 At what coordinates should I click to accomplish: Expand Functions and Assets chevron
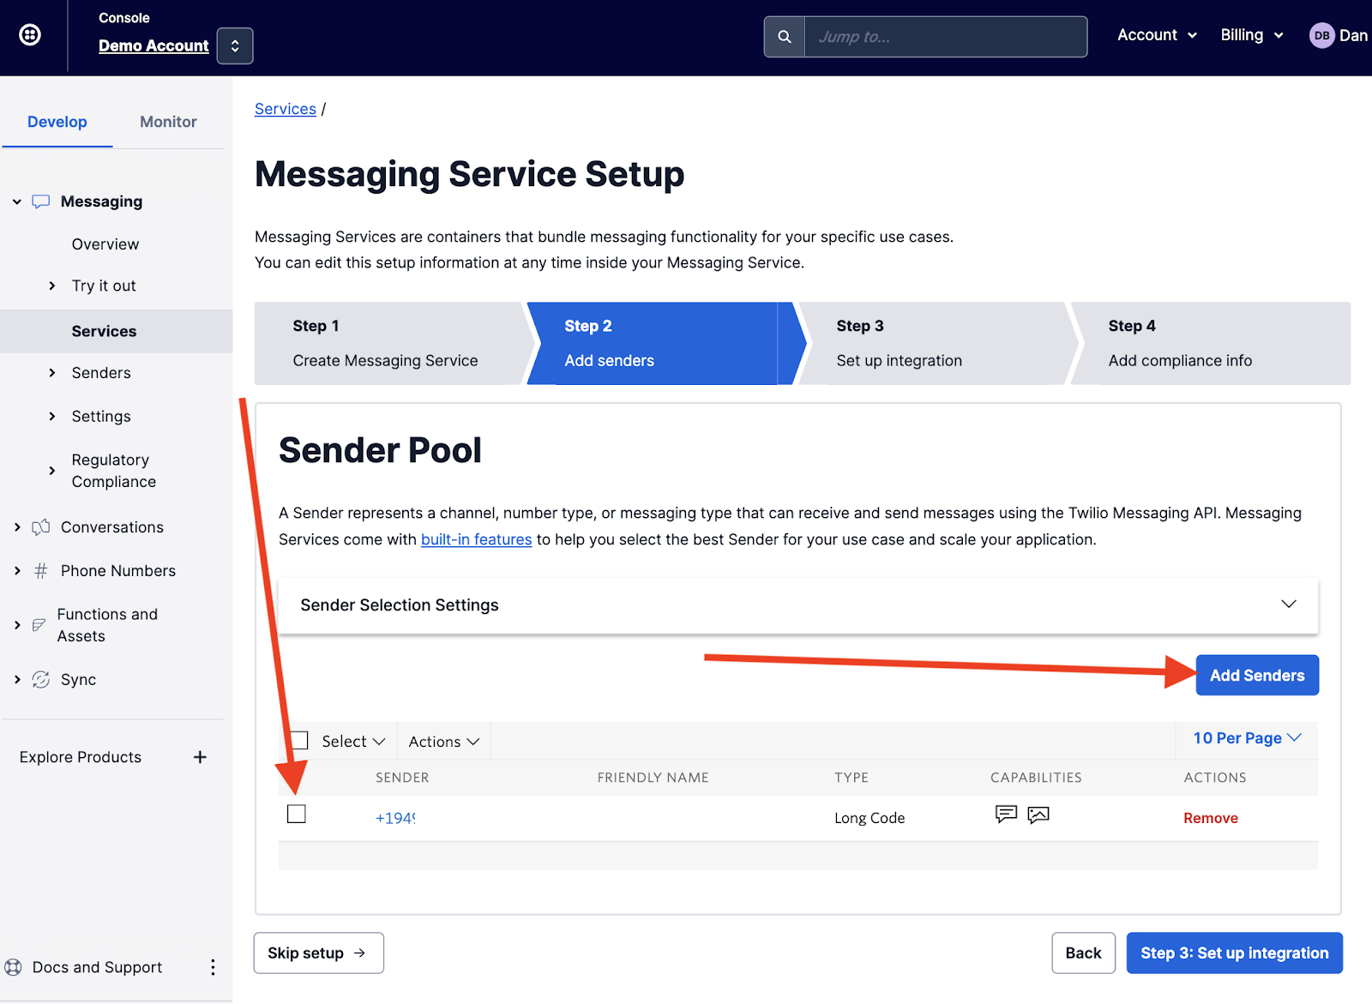coord(17,625)
